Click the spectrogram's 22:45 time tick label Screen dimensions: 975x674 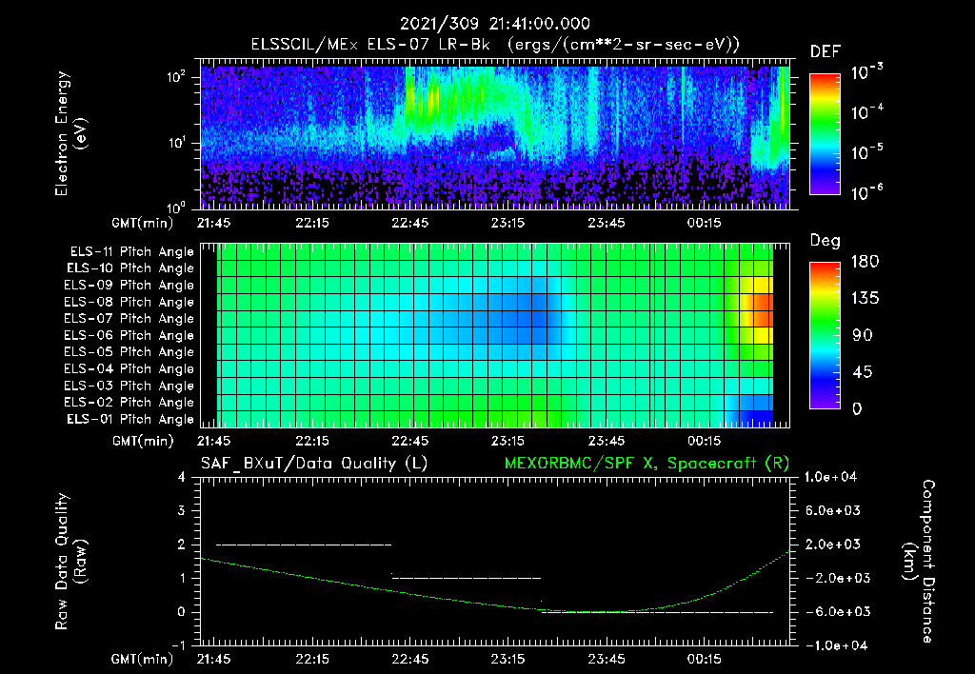click(x=409, y=223)
